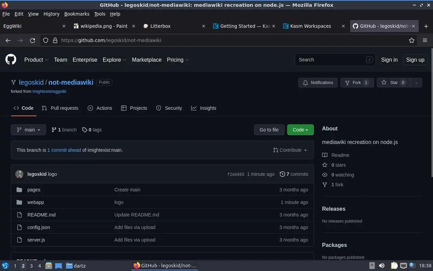
Task: Click the slash shortcut icon in search box
Action: pyautogui.click(x=369, y=60)
